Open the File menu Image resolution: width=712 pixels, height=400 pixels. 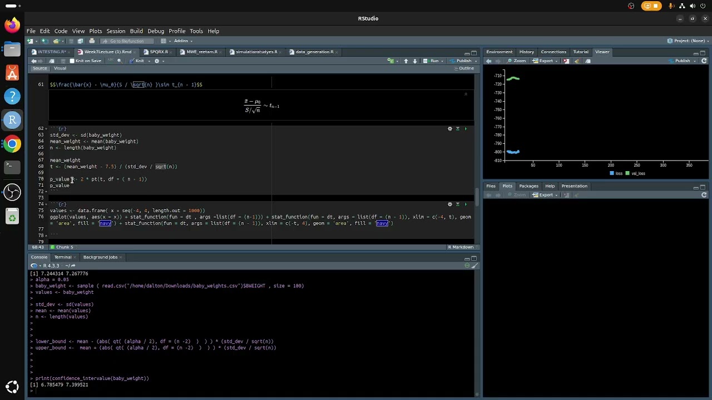point(31,31)
